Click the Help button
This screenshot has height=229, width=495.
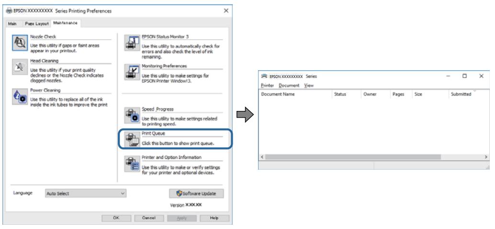pyautogui.click(x=214, y=218)
